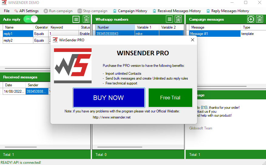The image size is (266, 165).
Task: Open the http://www.winsender.net link
Action: pos(112,117)
